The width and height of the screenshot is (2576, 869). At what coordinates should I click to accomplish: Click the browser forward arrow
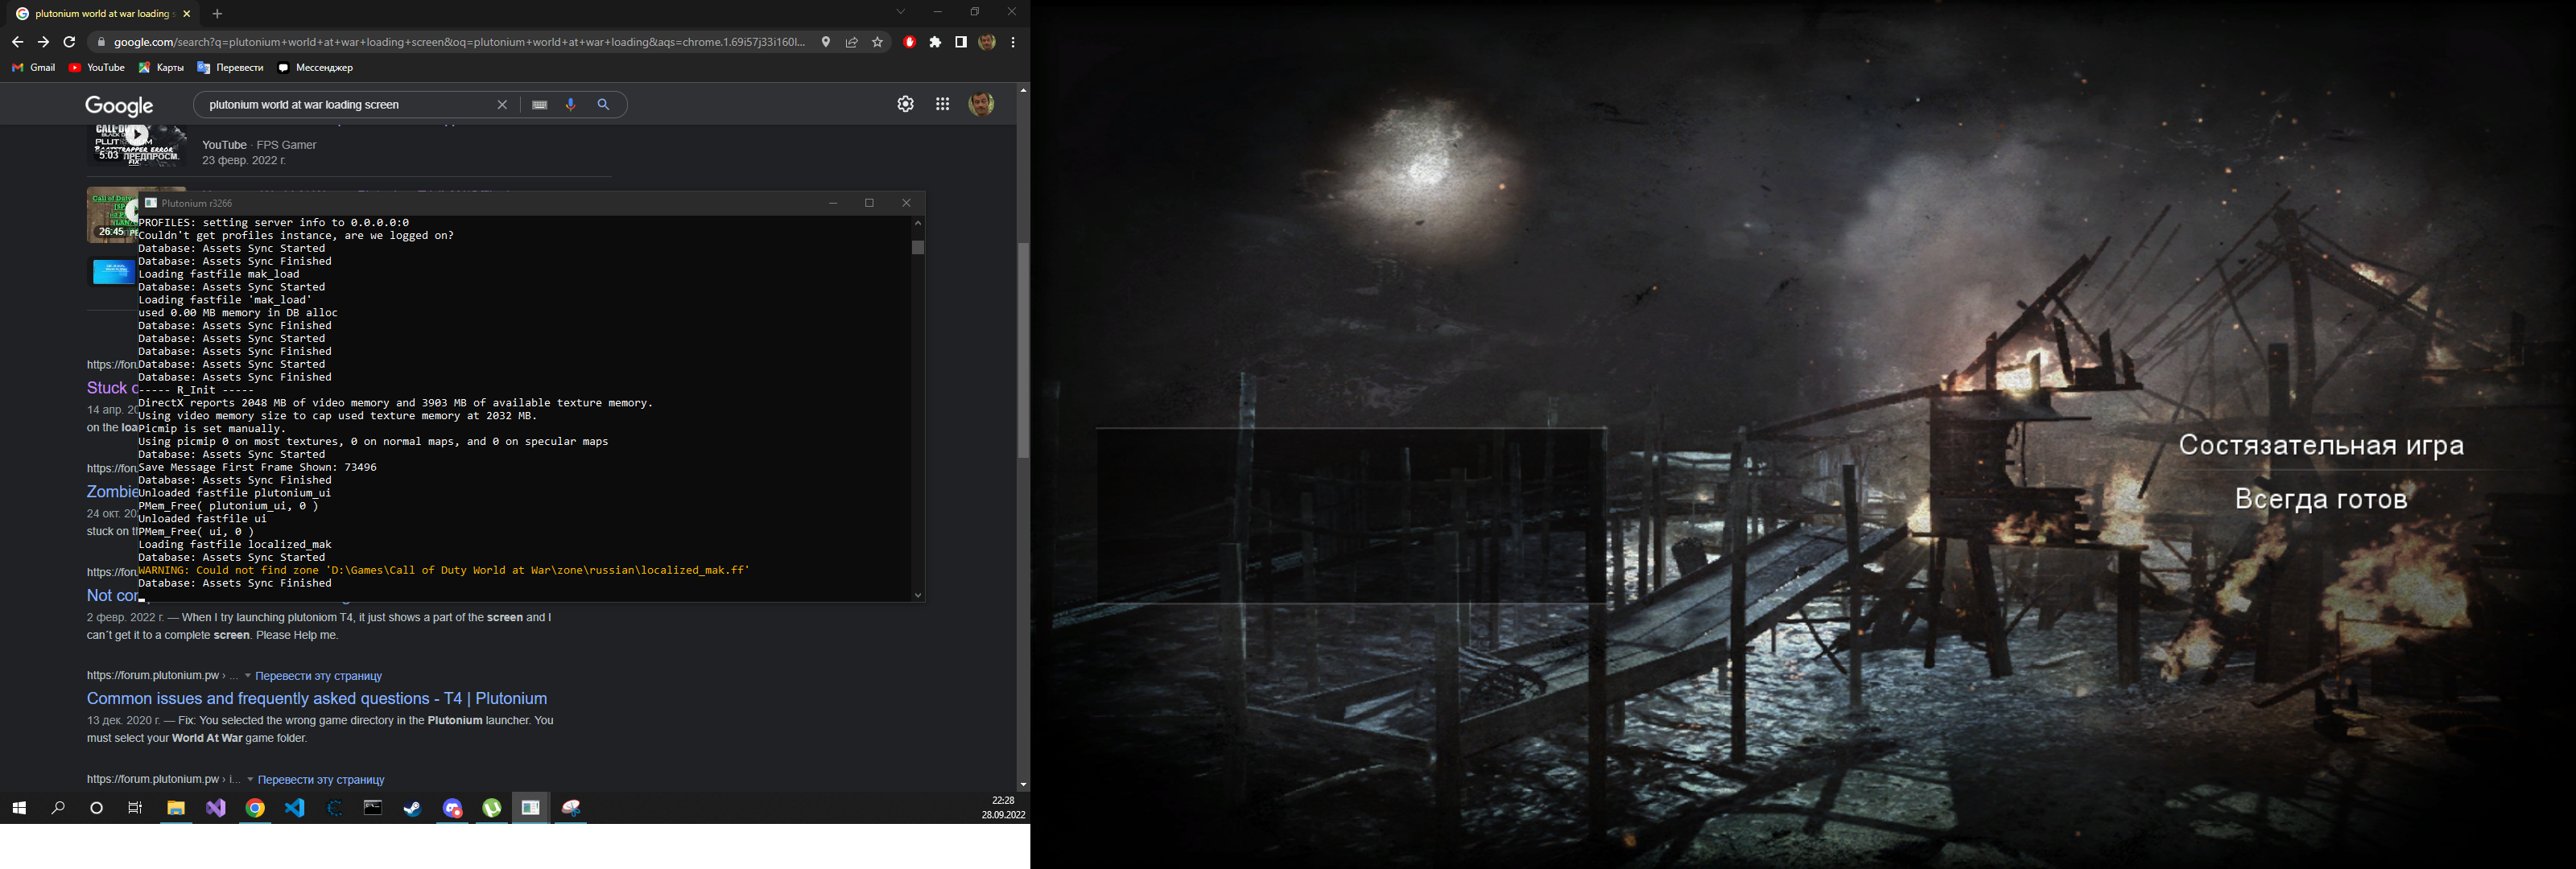click(x=43, y=42)
